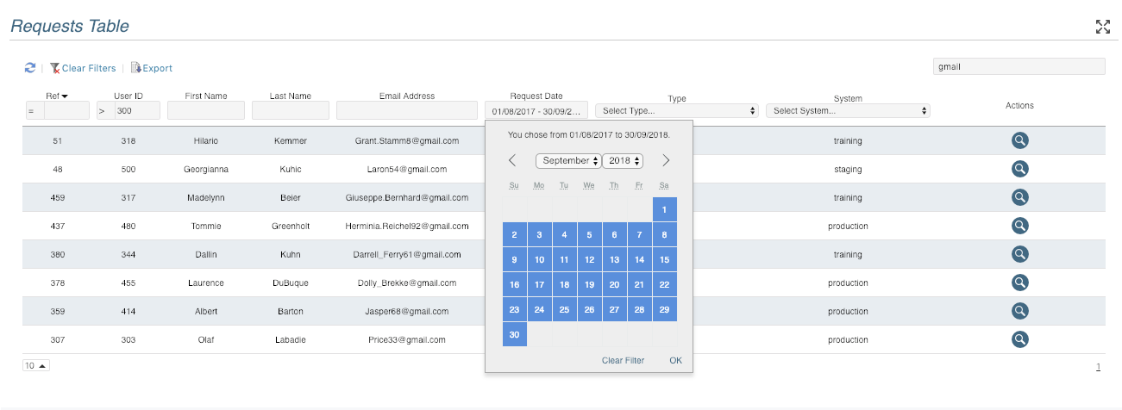The height and width of the screenshot is (410, 1122).
Task: Sort by Email Address column header
Action: 407,96
